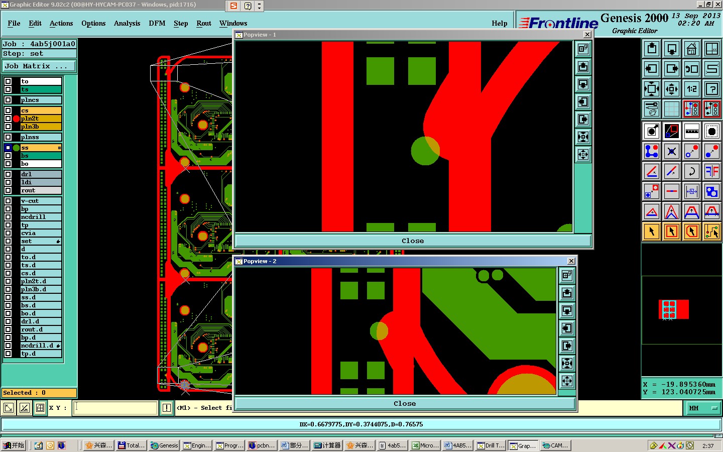This screenshot has width=723, height=452.
Task: Click the curved rotate arrow tool icon
Action: 692,171
